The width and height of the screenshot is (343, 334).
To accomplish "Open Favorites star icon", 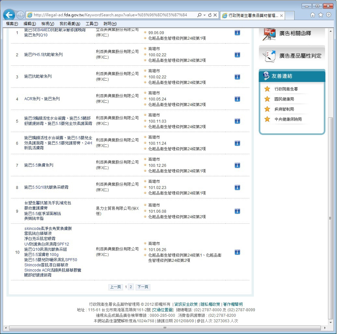I will [321, 15].
